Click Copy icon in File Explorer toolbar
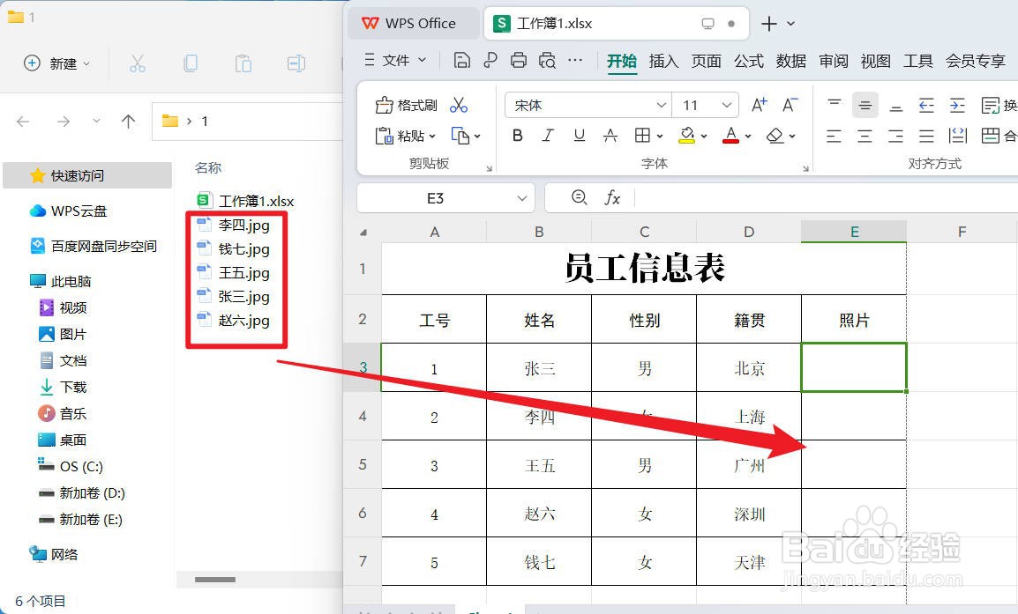 click(191, 63)
